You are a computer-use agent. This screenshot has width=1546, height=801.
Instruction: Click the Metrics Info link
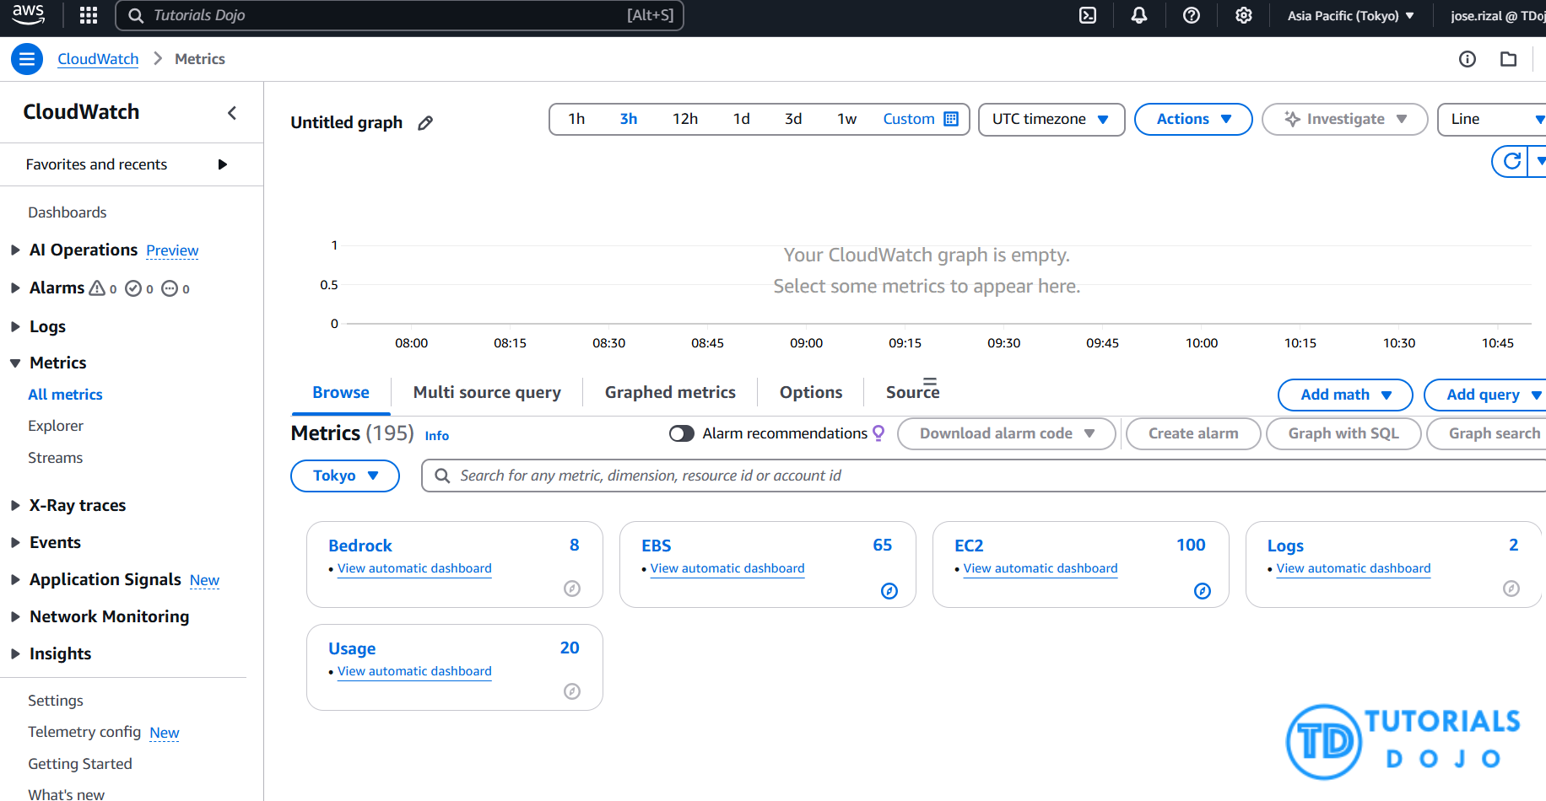click(x=437, y=436)
